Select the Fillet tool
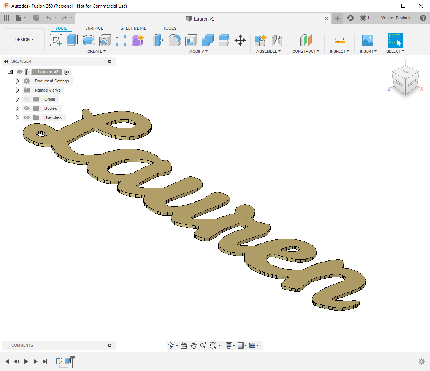 click(175, 40)
